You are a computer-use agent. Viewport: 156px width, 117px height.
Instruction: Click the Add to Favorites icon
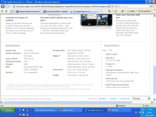click(x=6, y=11)
